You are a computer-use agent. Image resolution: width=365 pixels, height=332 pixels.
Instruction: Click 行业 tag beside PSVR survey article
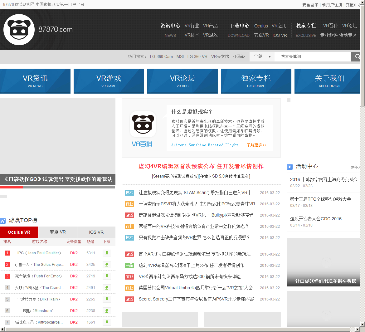click(x=129, y=204)
